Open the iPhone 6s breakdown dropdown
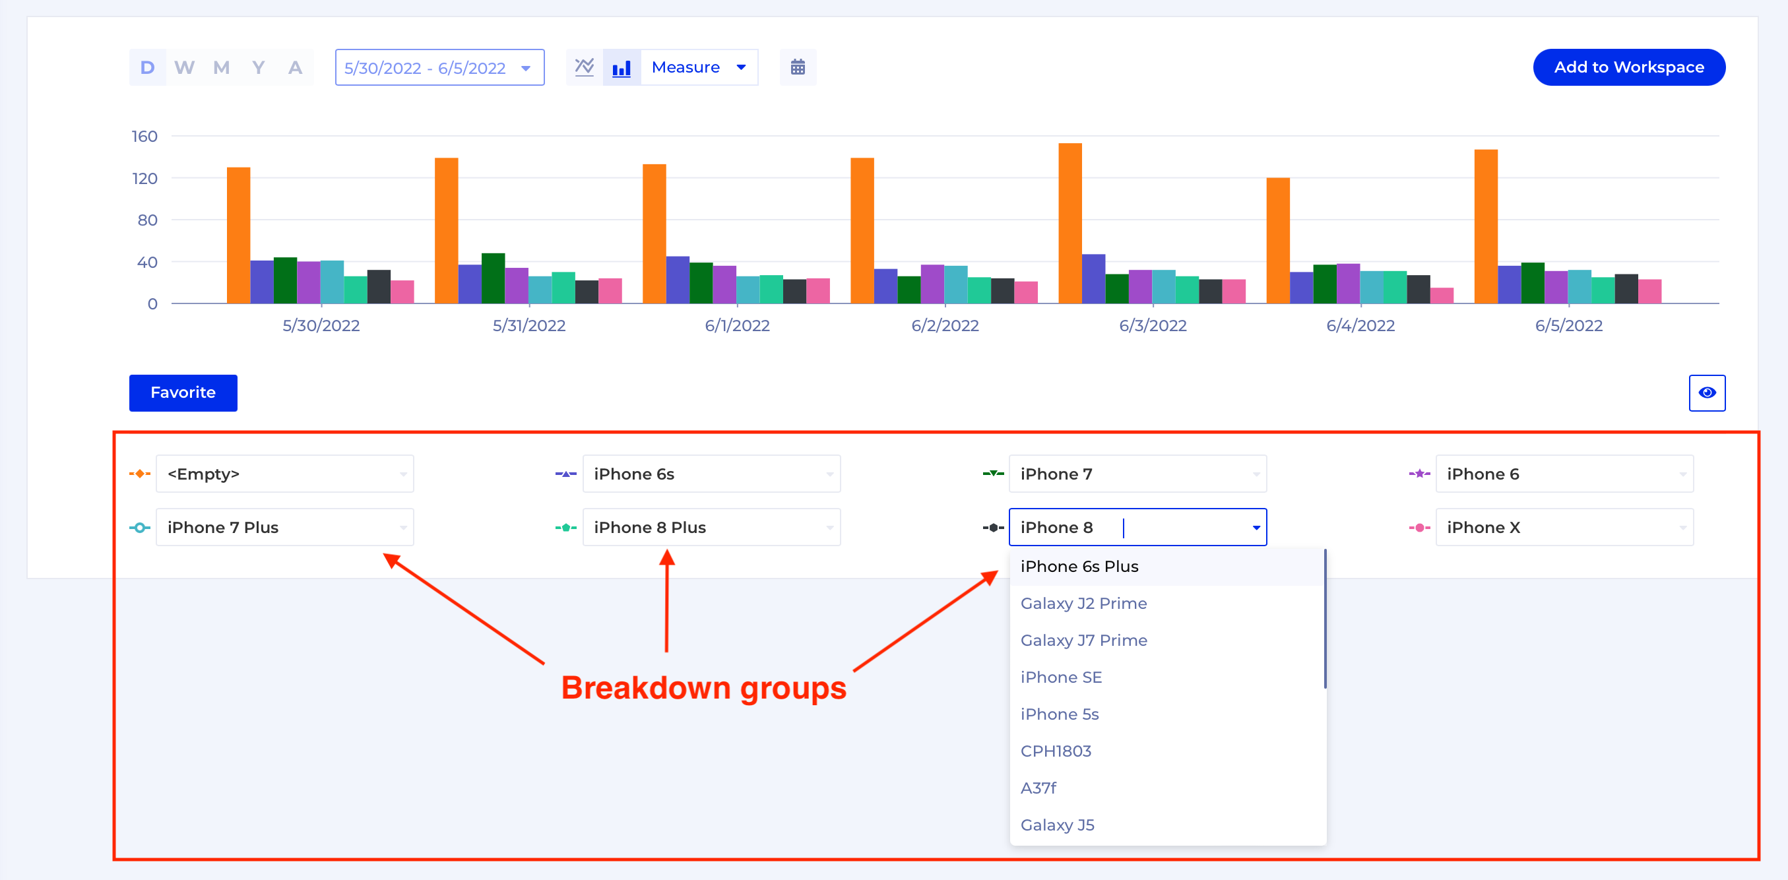 pos(711,474)
